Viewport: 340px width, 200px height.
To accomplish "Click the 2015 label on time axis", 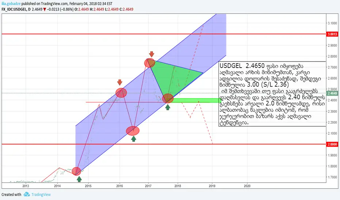I will point(88,186).
